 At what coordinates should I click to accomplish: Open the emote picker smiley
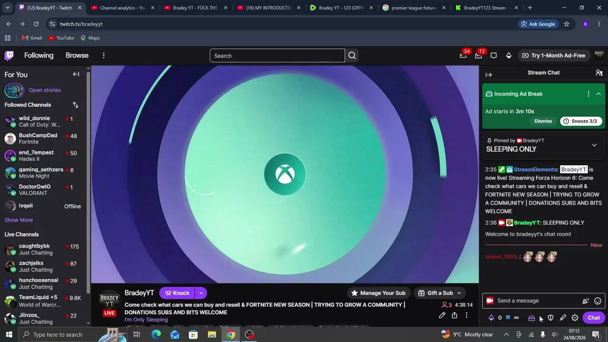click(x=598, y=301)
